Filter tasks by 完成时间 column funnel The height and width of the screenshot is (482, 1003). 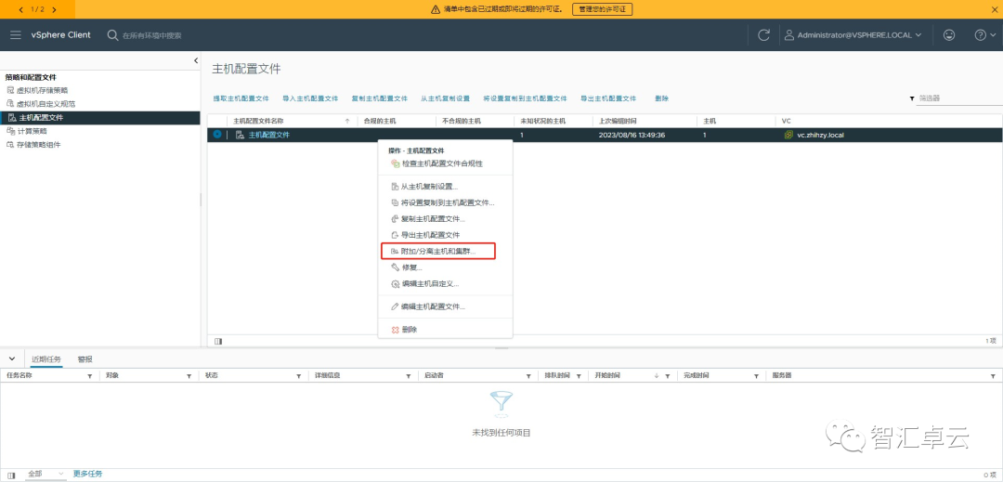point(756,376)
